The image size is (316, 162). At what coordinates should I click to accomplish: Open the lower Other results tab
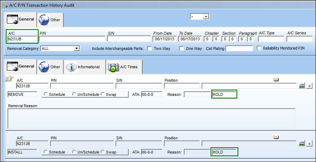[50, 67]
